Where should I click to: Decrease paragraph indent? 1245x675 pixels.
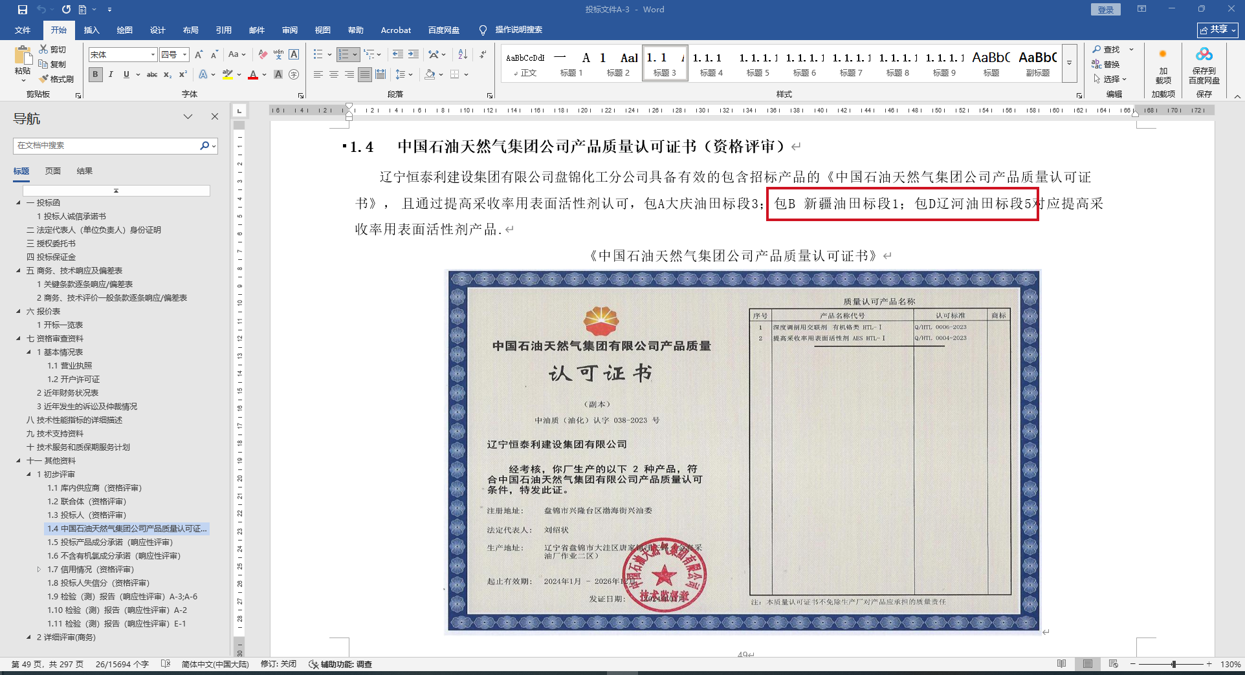(397, 55)
